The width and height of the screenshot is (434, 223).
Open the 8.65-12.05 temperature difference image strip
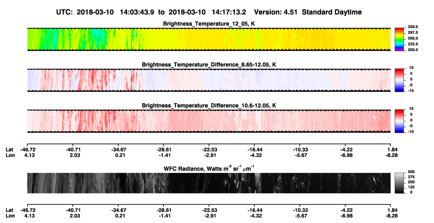(209, 80)
